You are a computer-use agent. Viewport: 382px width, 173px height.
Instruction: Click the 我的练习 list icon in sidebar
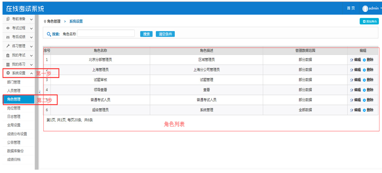(x=8, y=65)
